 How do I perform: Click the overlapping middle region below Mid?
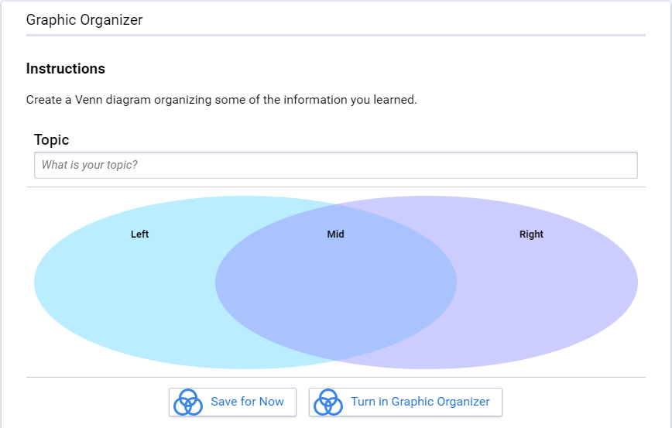(335, 291)
